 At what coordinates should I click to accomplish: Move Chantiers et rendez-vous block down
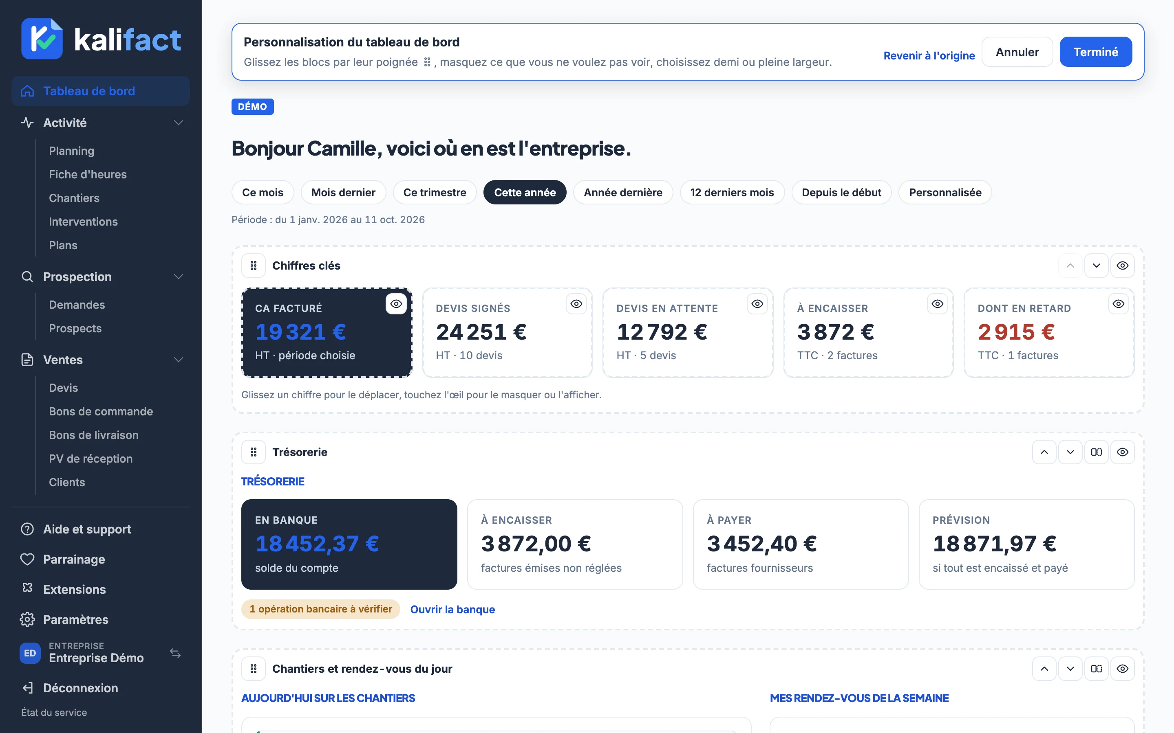coord(1070,669)
